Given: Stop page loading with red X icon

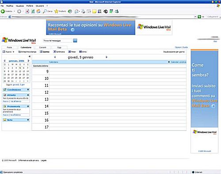Looking at the screenshot, I should (27, 11).
